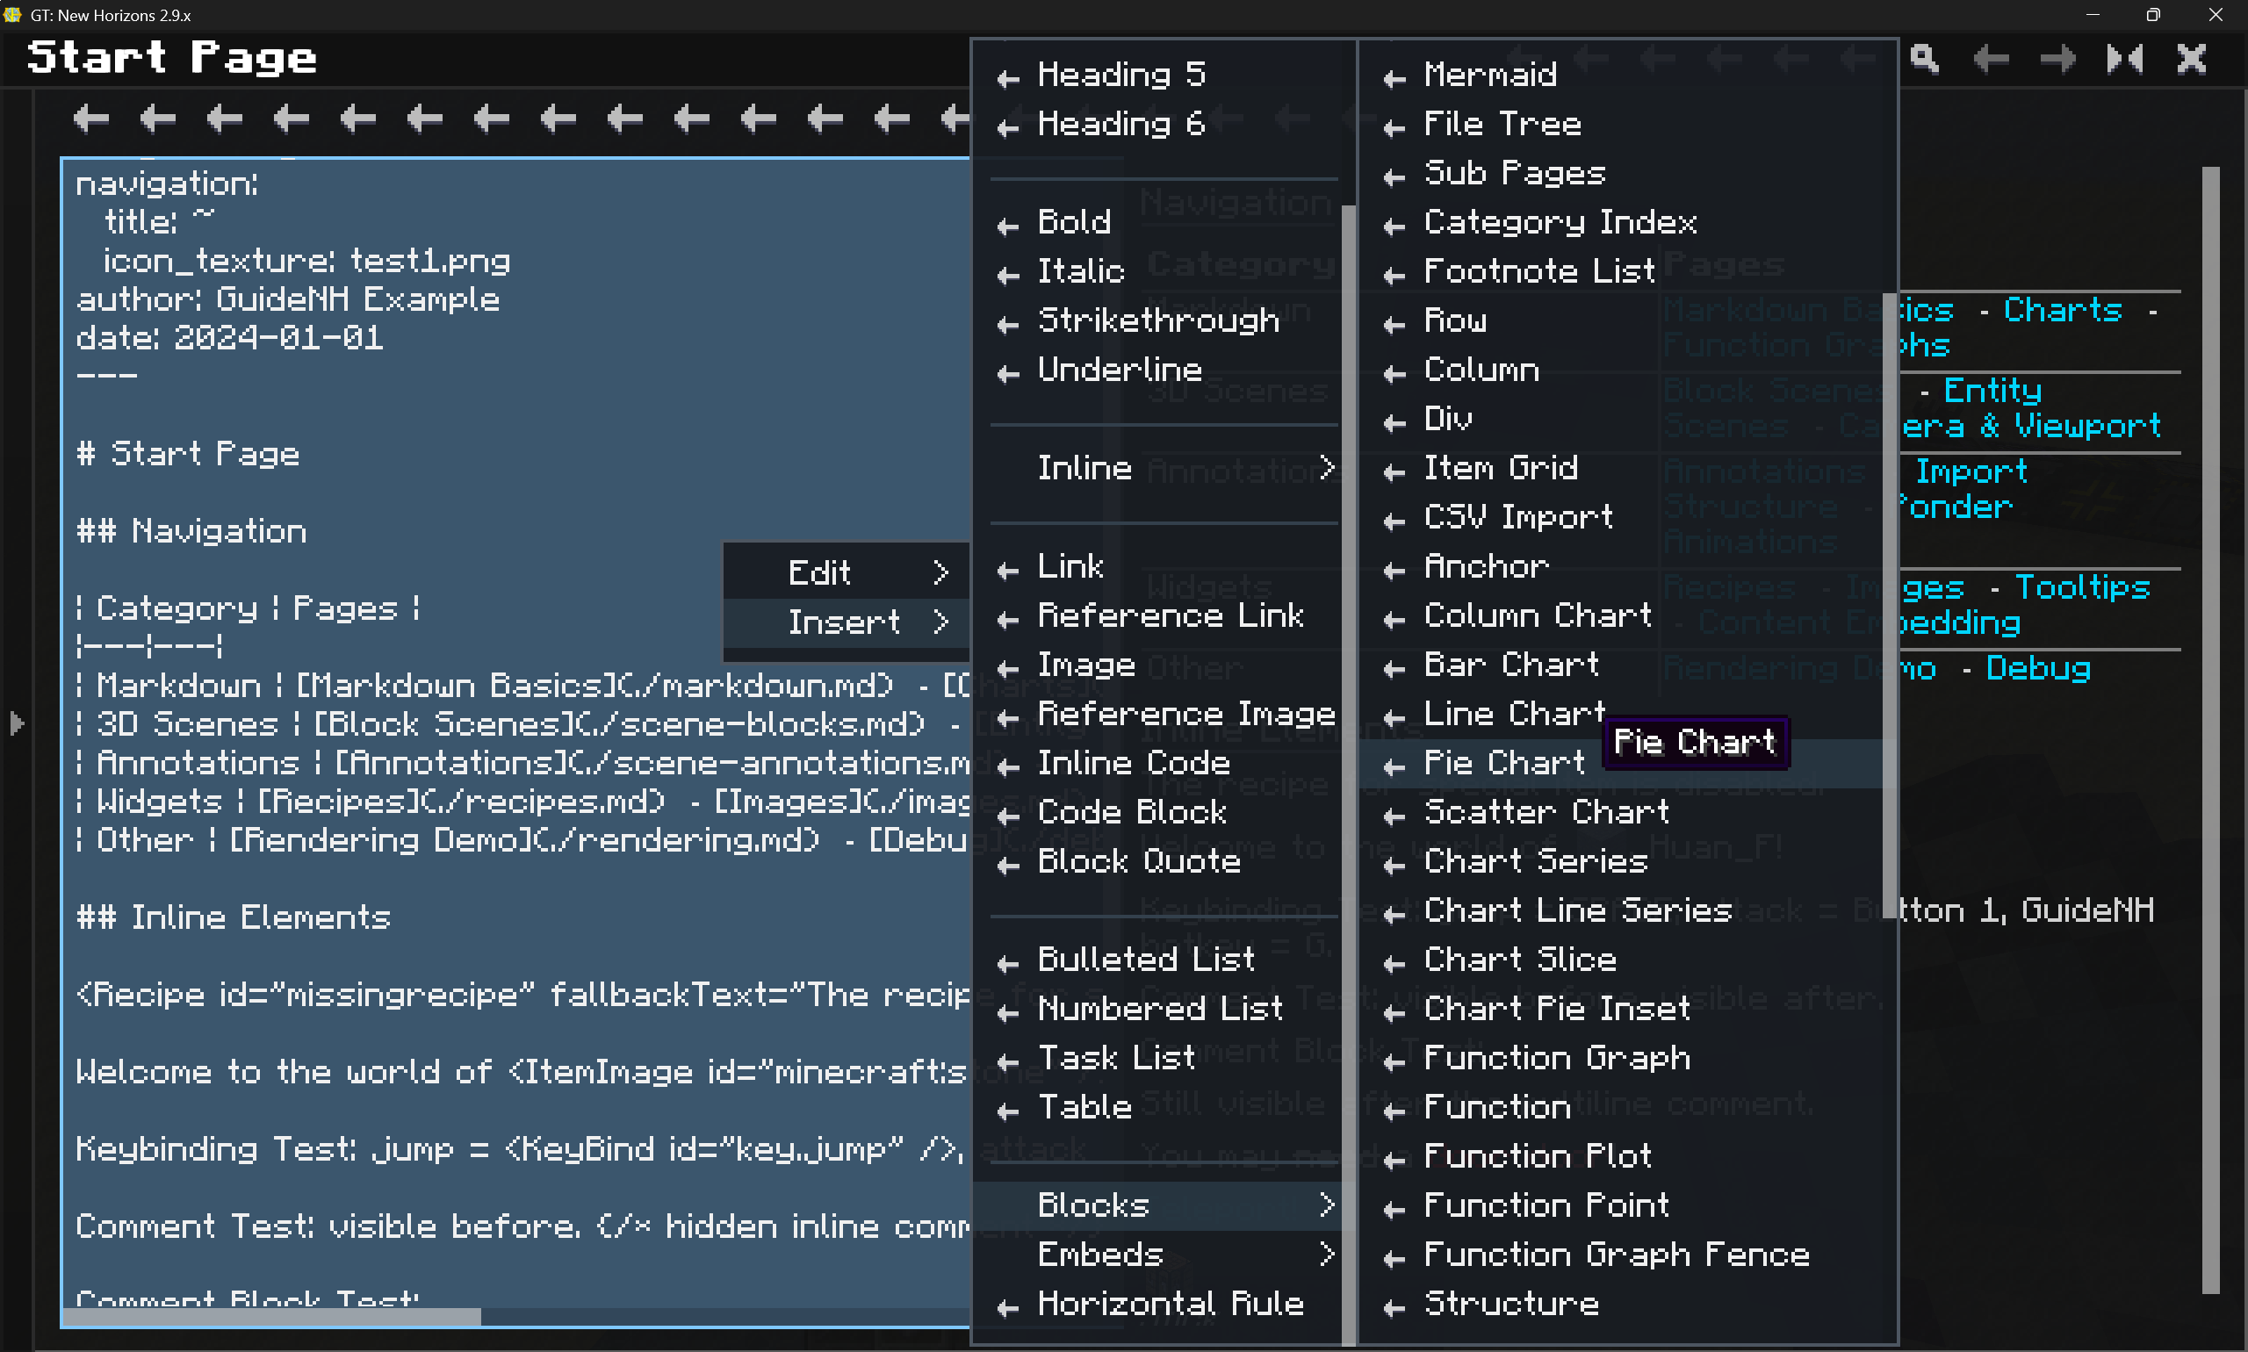Expand the Insert submenu in the context menu
The width and height of the screenshot is (2248, 1352).
(846, 622)
